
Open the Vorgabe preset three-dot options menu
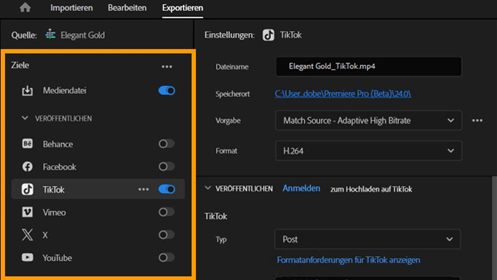[477, 121]
